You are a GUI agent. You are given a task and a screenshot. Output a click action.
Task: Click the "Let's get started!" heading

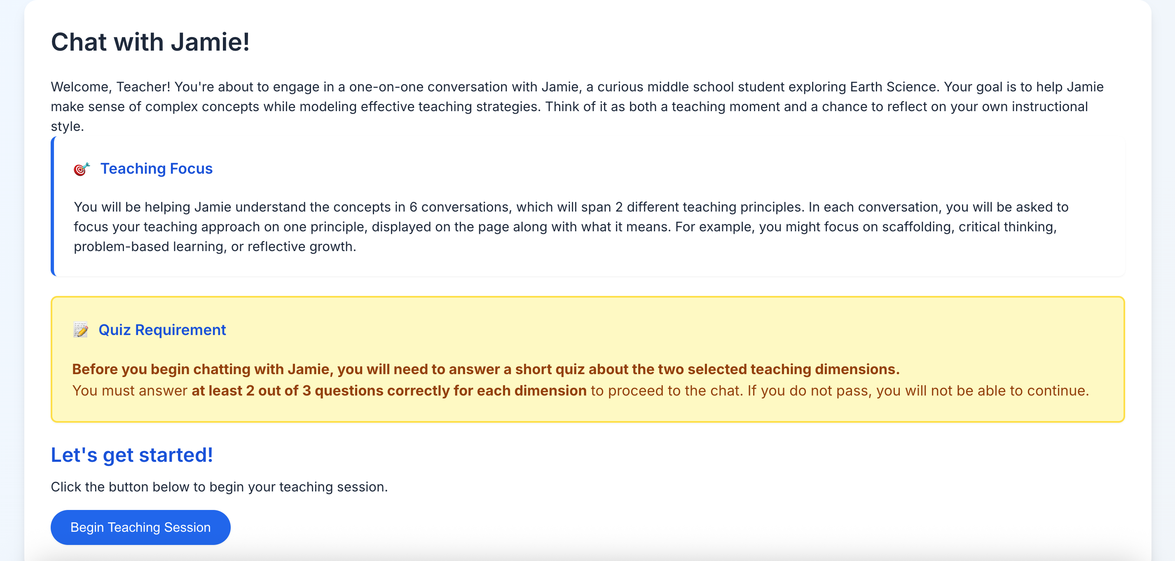coord(131,454)
